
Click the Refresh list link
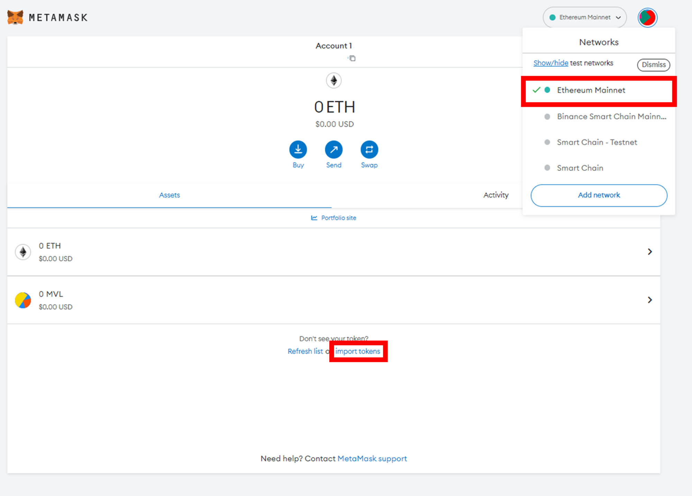(305, 351)
